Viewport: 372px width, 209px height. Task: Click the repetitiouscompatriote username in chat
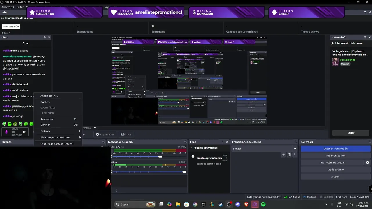[x=17, y=56]
